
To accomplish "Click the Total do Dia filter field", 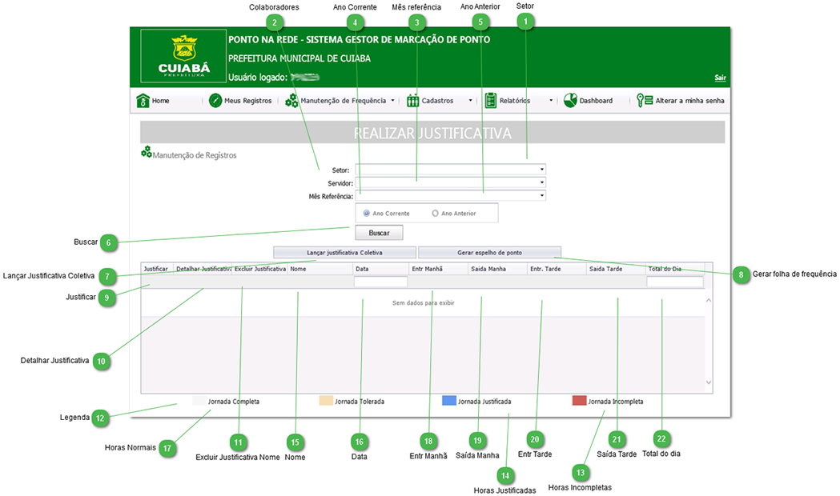I will pos(675,282).
